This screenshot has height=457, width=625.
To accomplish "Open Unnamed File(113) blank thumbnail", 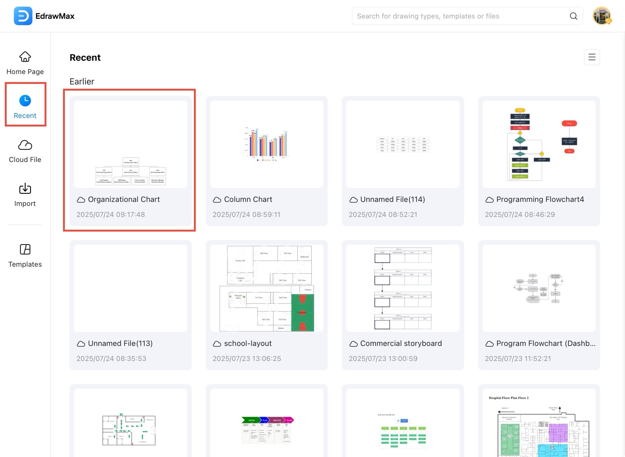I will pyautogui.click(x=130, y=288).
